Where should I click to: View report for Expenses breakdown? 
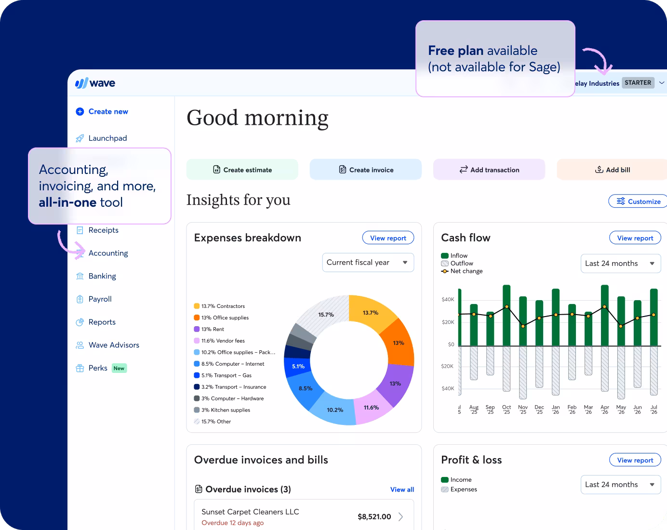(388, 238)
